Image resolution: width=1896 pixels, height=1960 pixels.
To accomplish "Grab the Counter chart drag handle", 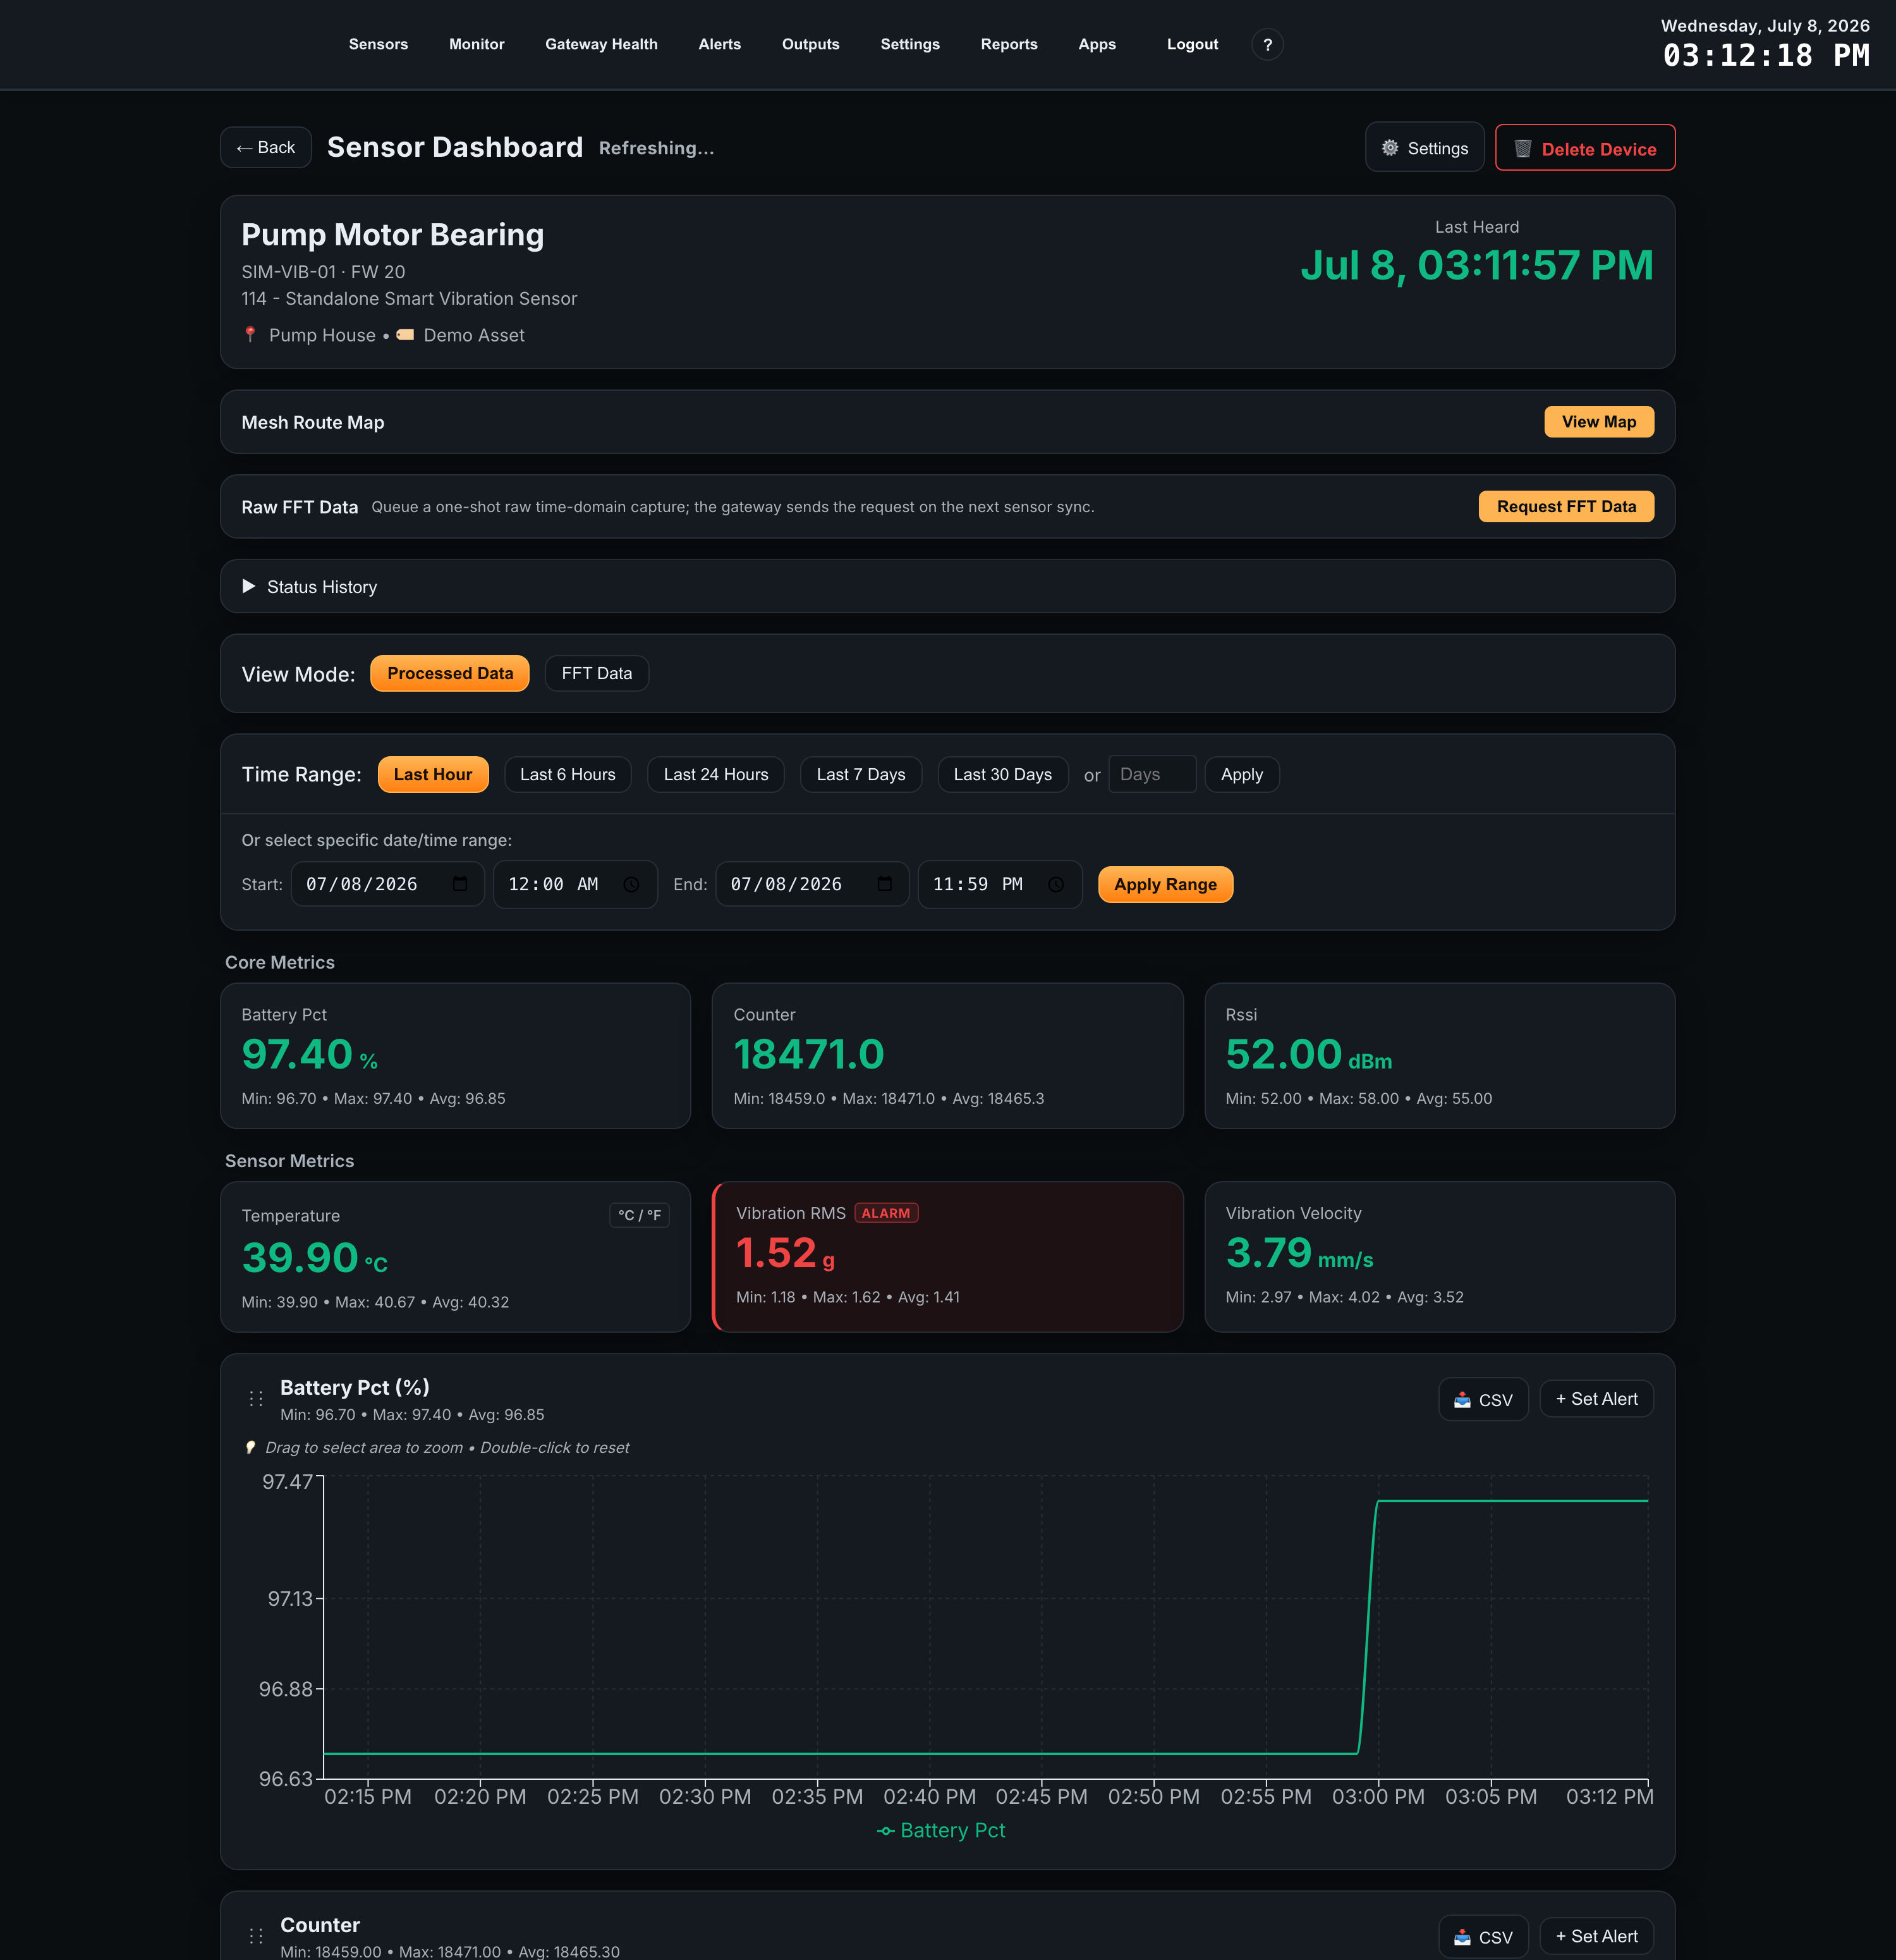I will [256, 1936].
